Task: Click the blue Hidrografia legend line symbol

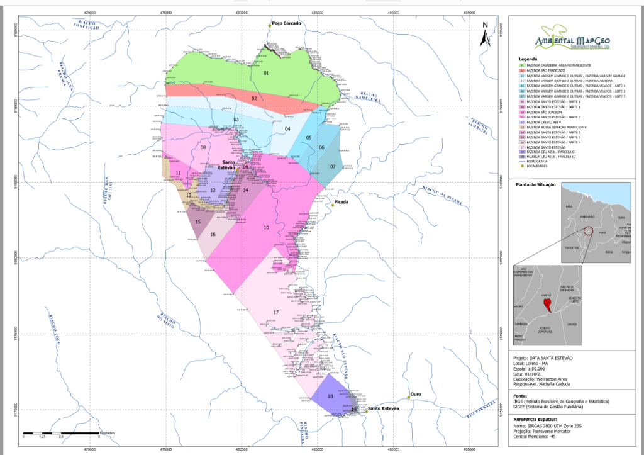Action: [x=522, y=161]
